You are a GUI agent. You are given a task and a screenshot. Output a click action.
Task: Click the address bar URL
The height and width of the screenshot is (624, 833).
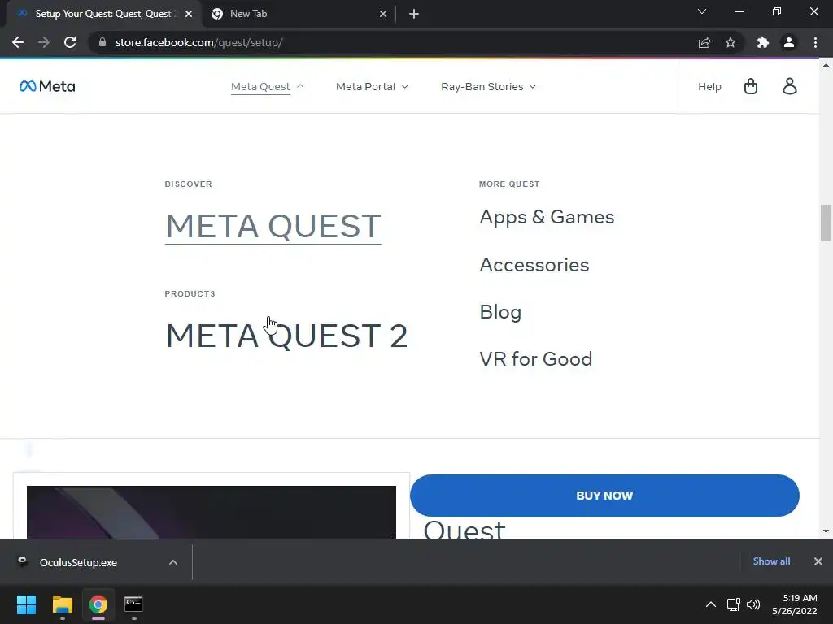(x=198, y=42)
